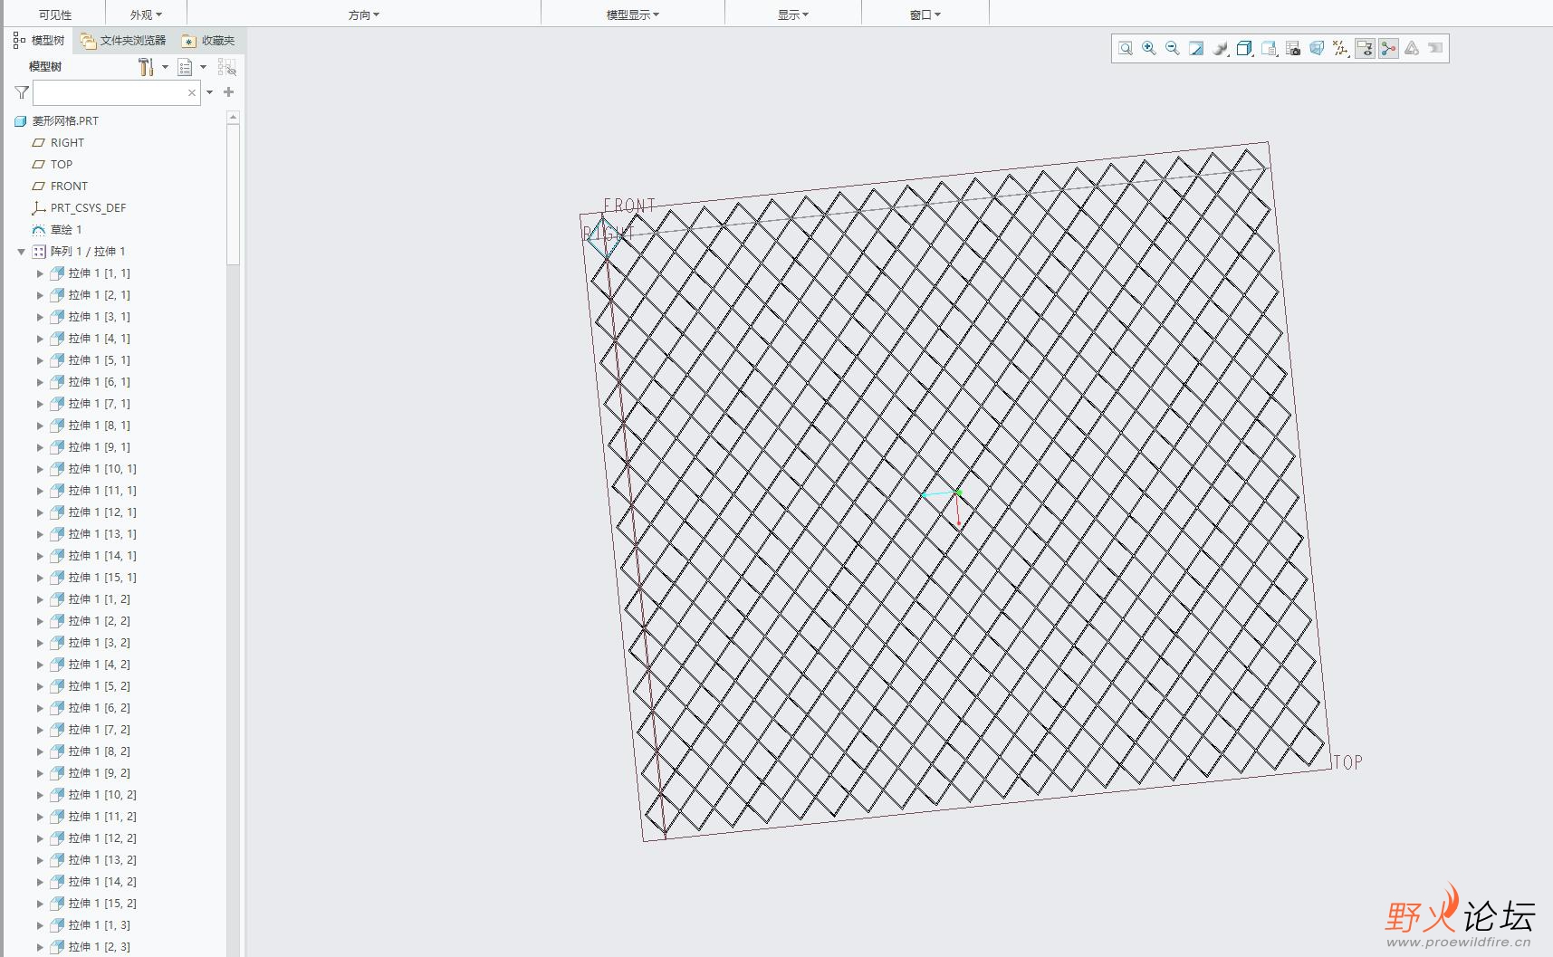The width and height of the screenshot is (1553, 957).
Task: Click the 可见性 group label
Action: 55,14
